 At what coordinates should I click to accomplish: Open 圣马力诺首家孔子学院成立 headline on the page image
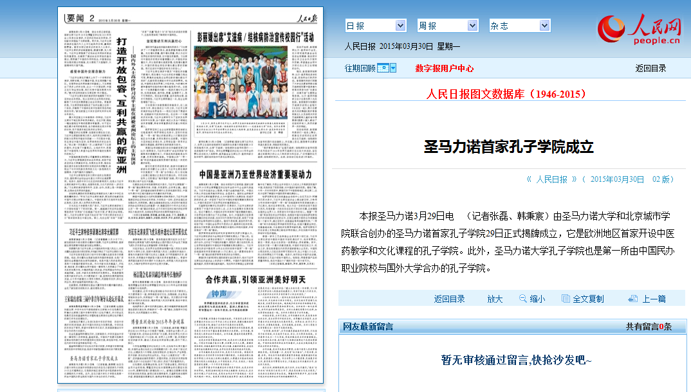93,359
